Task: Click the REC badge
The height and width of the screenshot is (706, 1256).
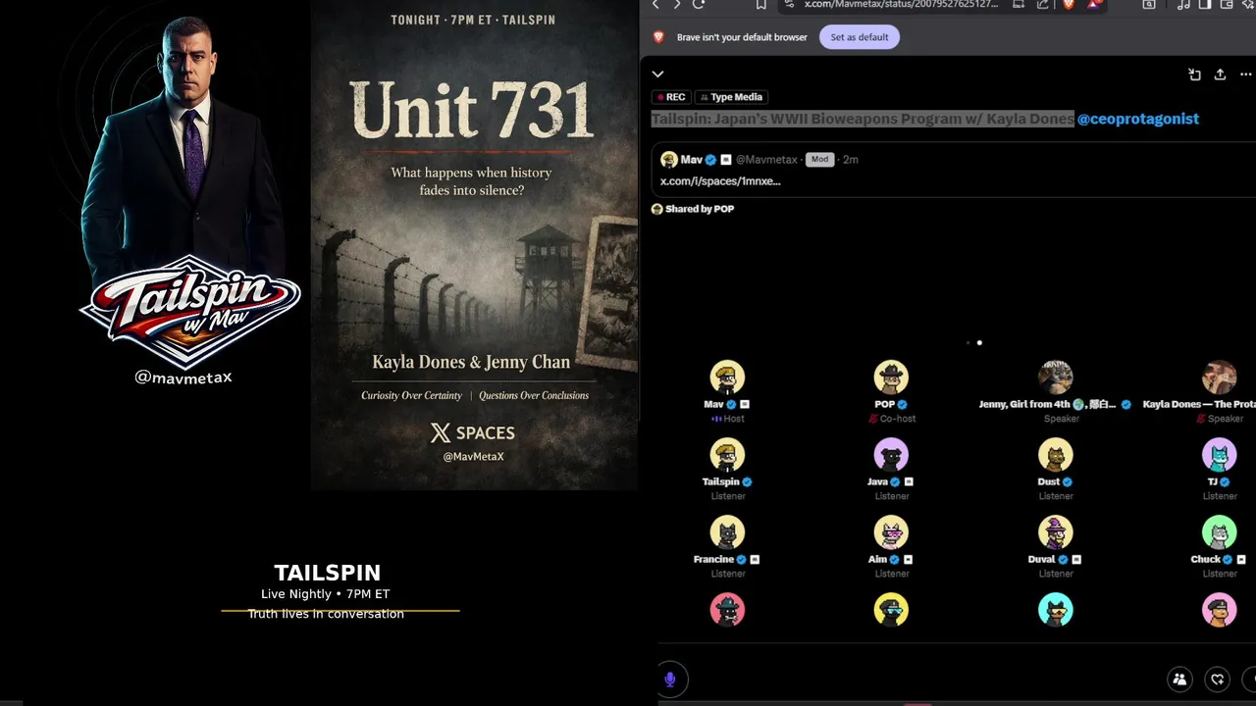Action: (x=671, y=97)
